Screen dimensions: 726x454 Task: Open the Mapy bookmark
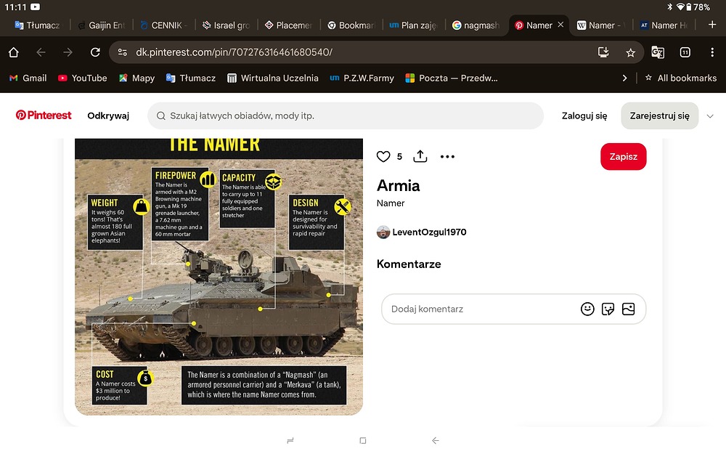pos(136,78)
